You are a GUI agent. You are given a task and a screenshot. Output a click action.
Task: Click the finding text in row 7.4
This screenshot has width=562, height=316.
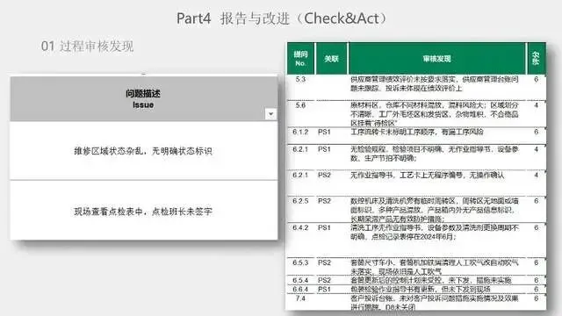435,303
